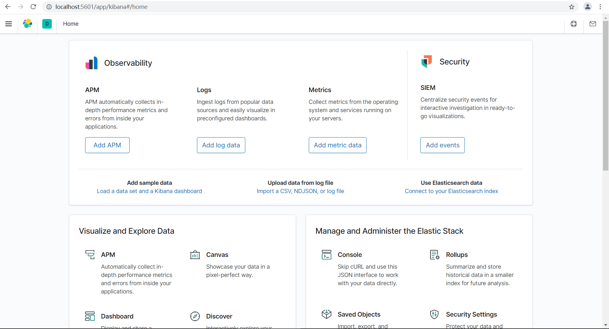Bookmark this page with star icon

(572, 7)
